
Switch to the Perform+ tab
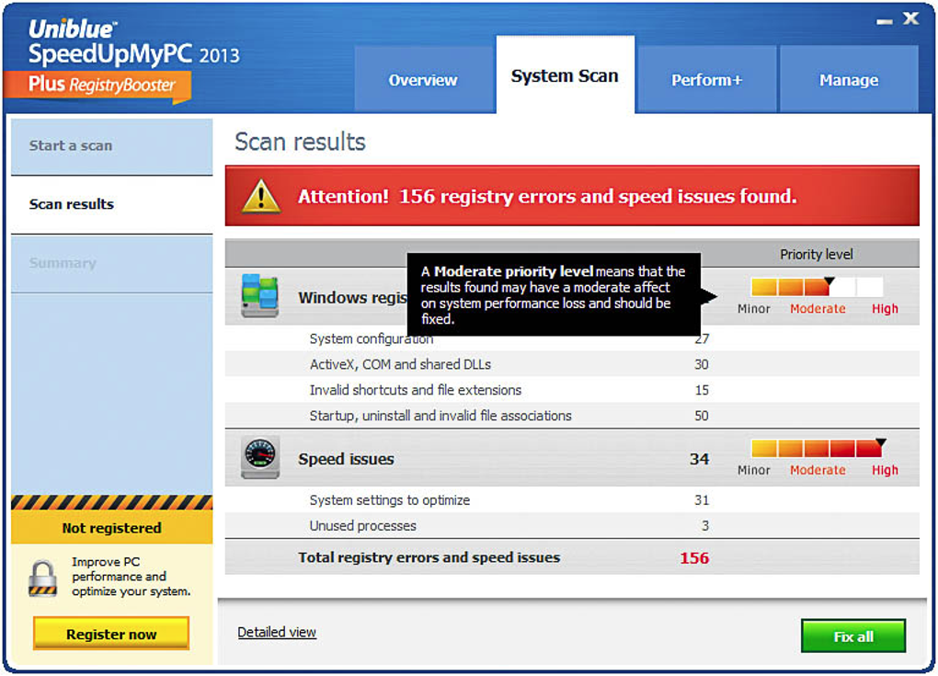point(706,80)
